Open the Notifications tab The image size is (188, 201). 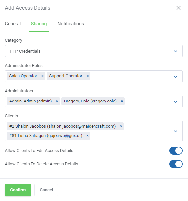71,24
